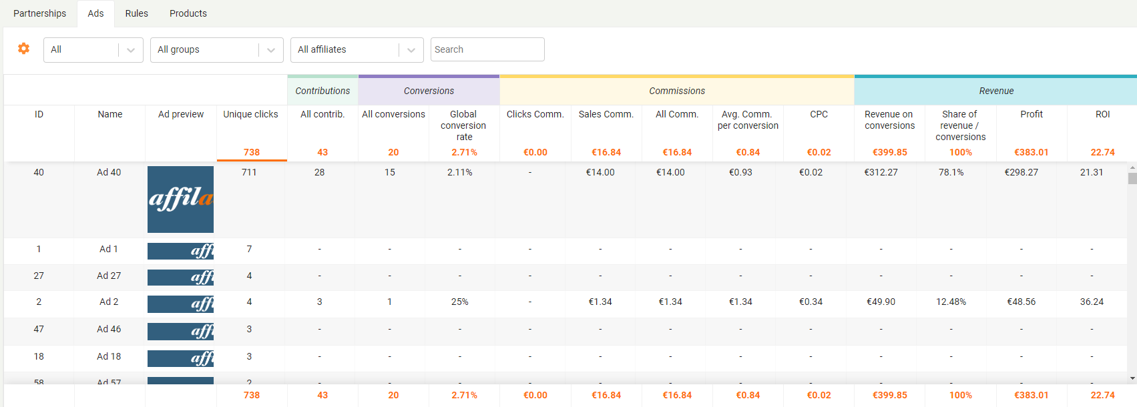Expand the 'All' filter dropdown
This screenshot has height=407, width=1137.
coord(93,50)
